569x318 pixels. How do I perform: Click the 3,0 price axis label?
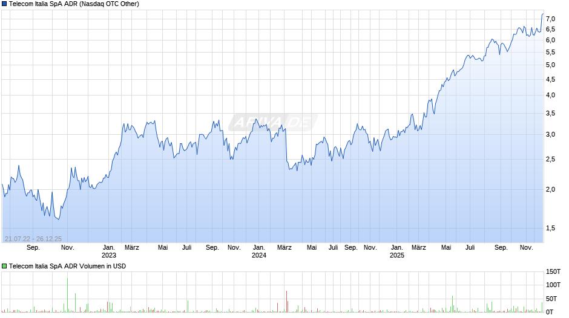pos(550,135)
